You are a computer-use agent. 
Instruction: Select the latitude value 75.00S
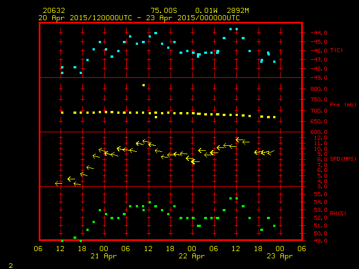pyautogui.click(x=164, y=11)
